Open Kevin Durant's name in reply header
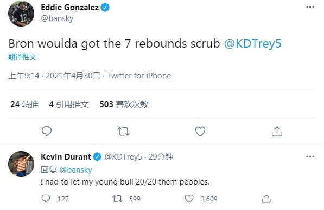 (66, 157)
